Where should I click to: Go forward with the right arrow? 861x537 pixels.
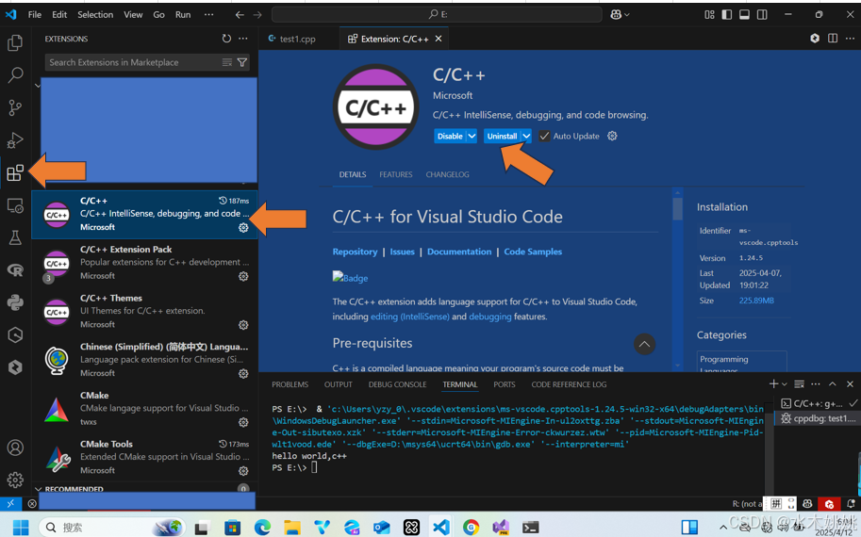click(257, 15)
